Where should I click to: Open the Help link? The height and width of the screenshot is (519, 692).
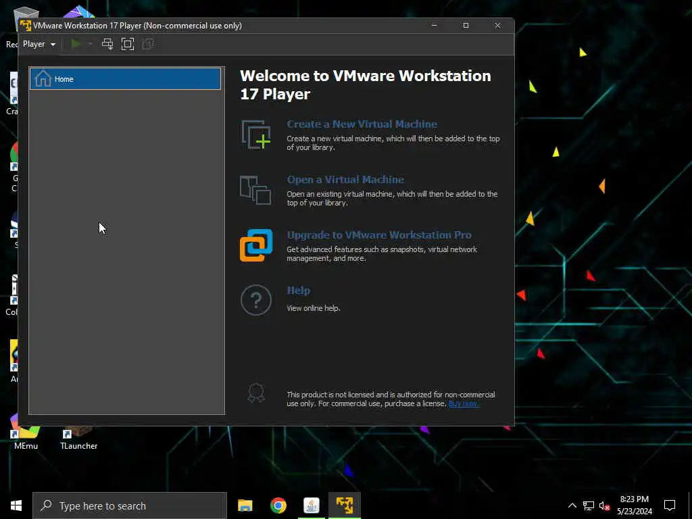[298, 291]
